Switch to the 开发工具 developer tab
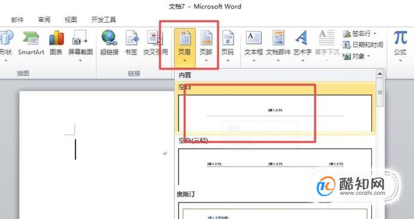This screenshot has width=414, height=219. pos(103,19)
